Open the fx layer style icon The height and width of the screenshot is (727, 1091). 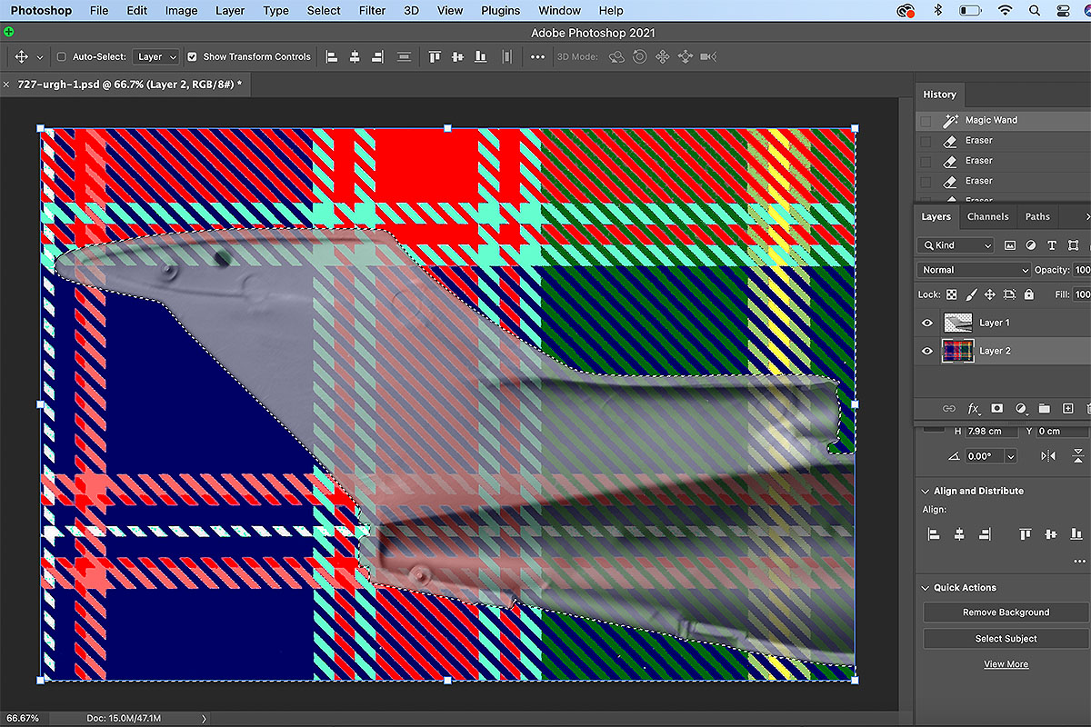(973, 409)
